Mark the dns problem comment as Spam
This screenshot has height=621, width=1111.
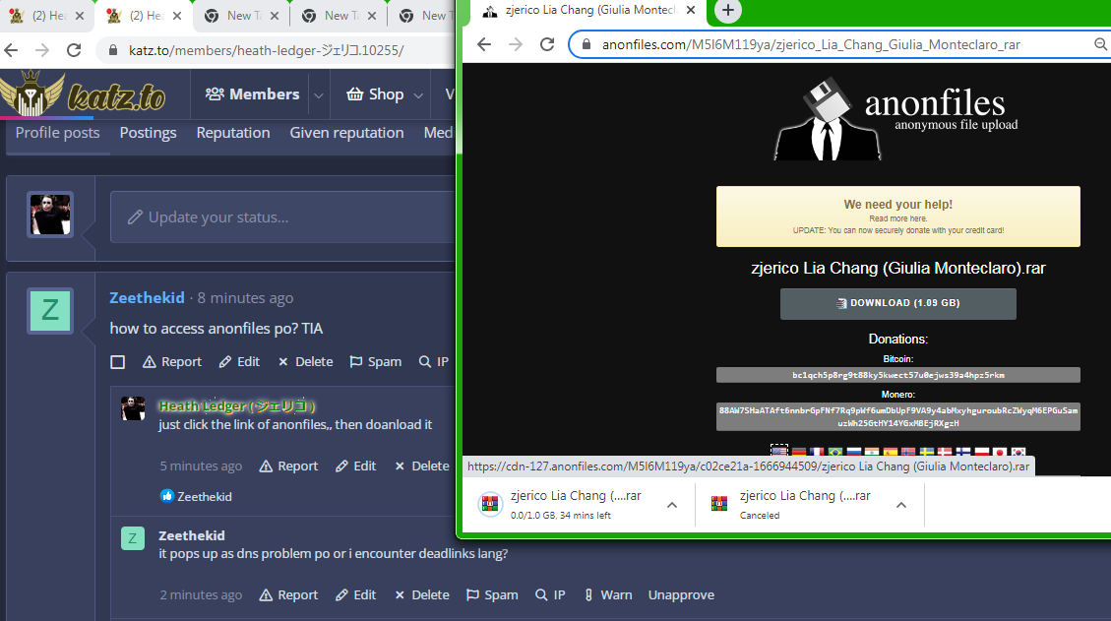pyautogui.click(x=492, y=594)
